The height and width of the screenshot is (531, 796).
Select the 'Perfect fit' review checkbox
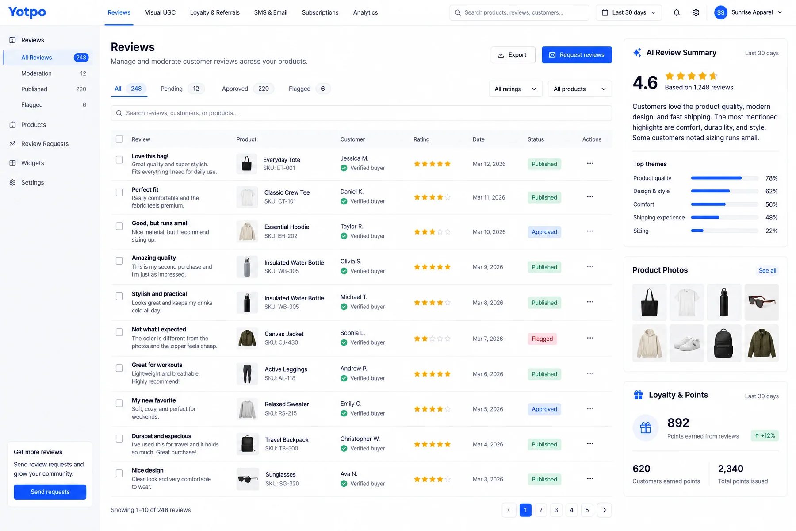[119, 192]
